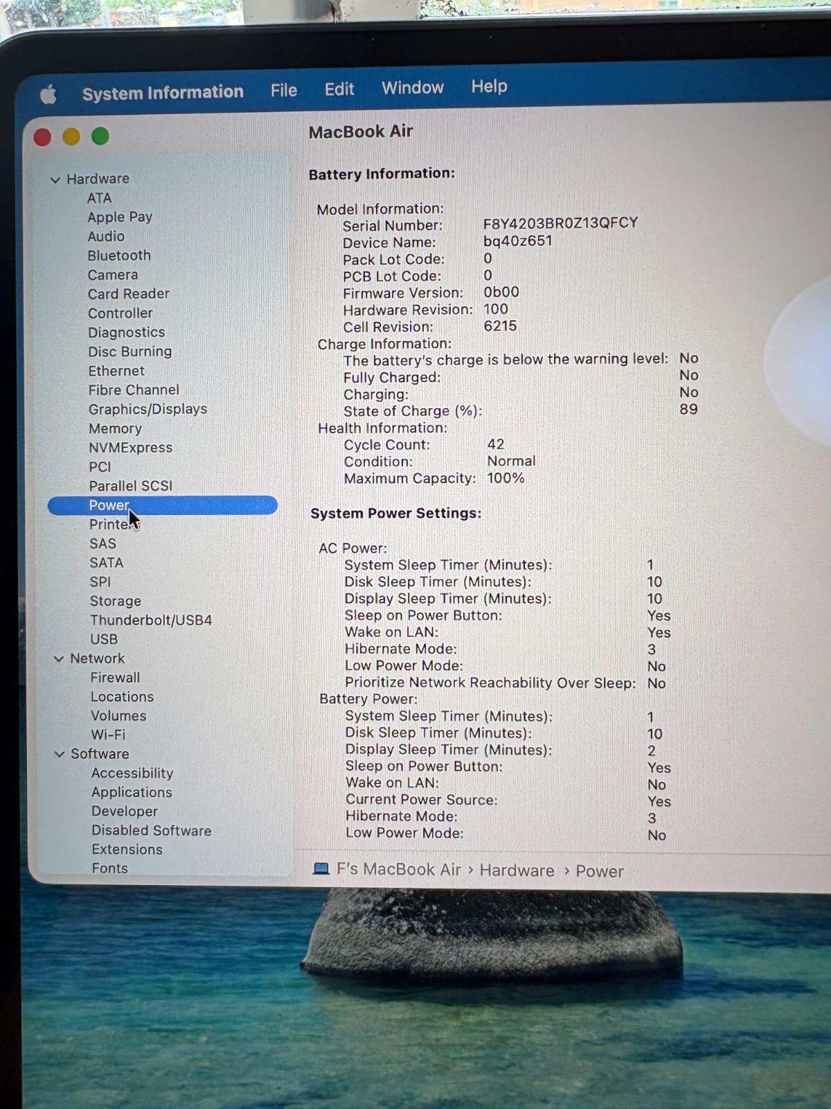Image resolution: width=831 pixels, height=1109 pixels.
Task: Close the System Information window
Action: point(42,137)
